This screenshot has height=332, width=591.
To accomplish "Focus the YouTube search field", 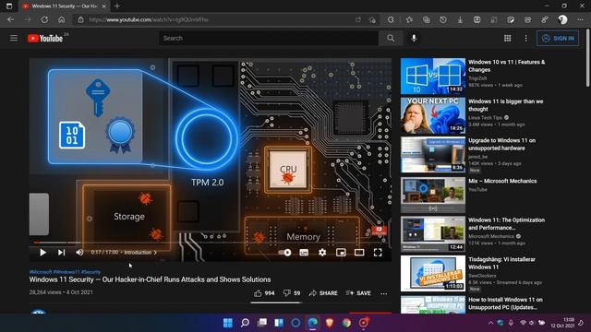I will (269, 38).
